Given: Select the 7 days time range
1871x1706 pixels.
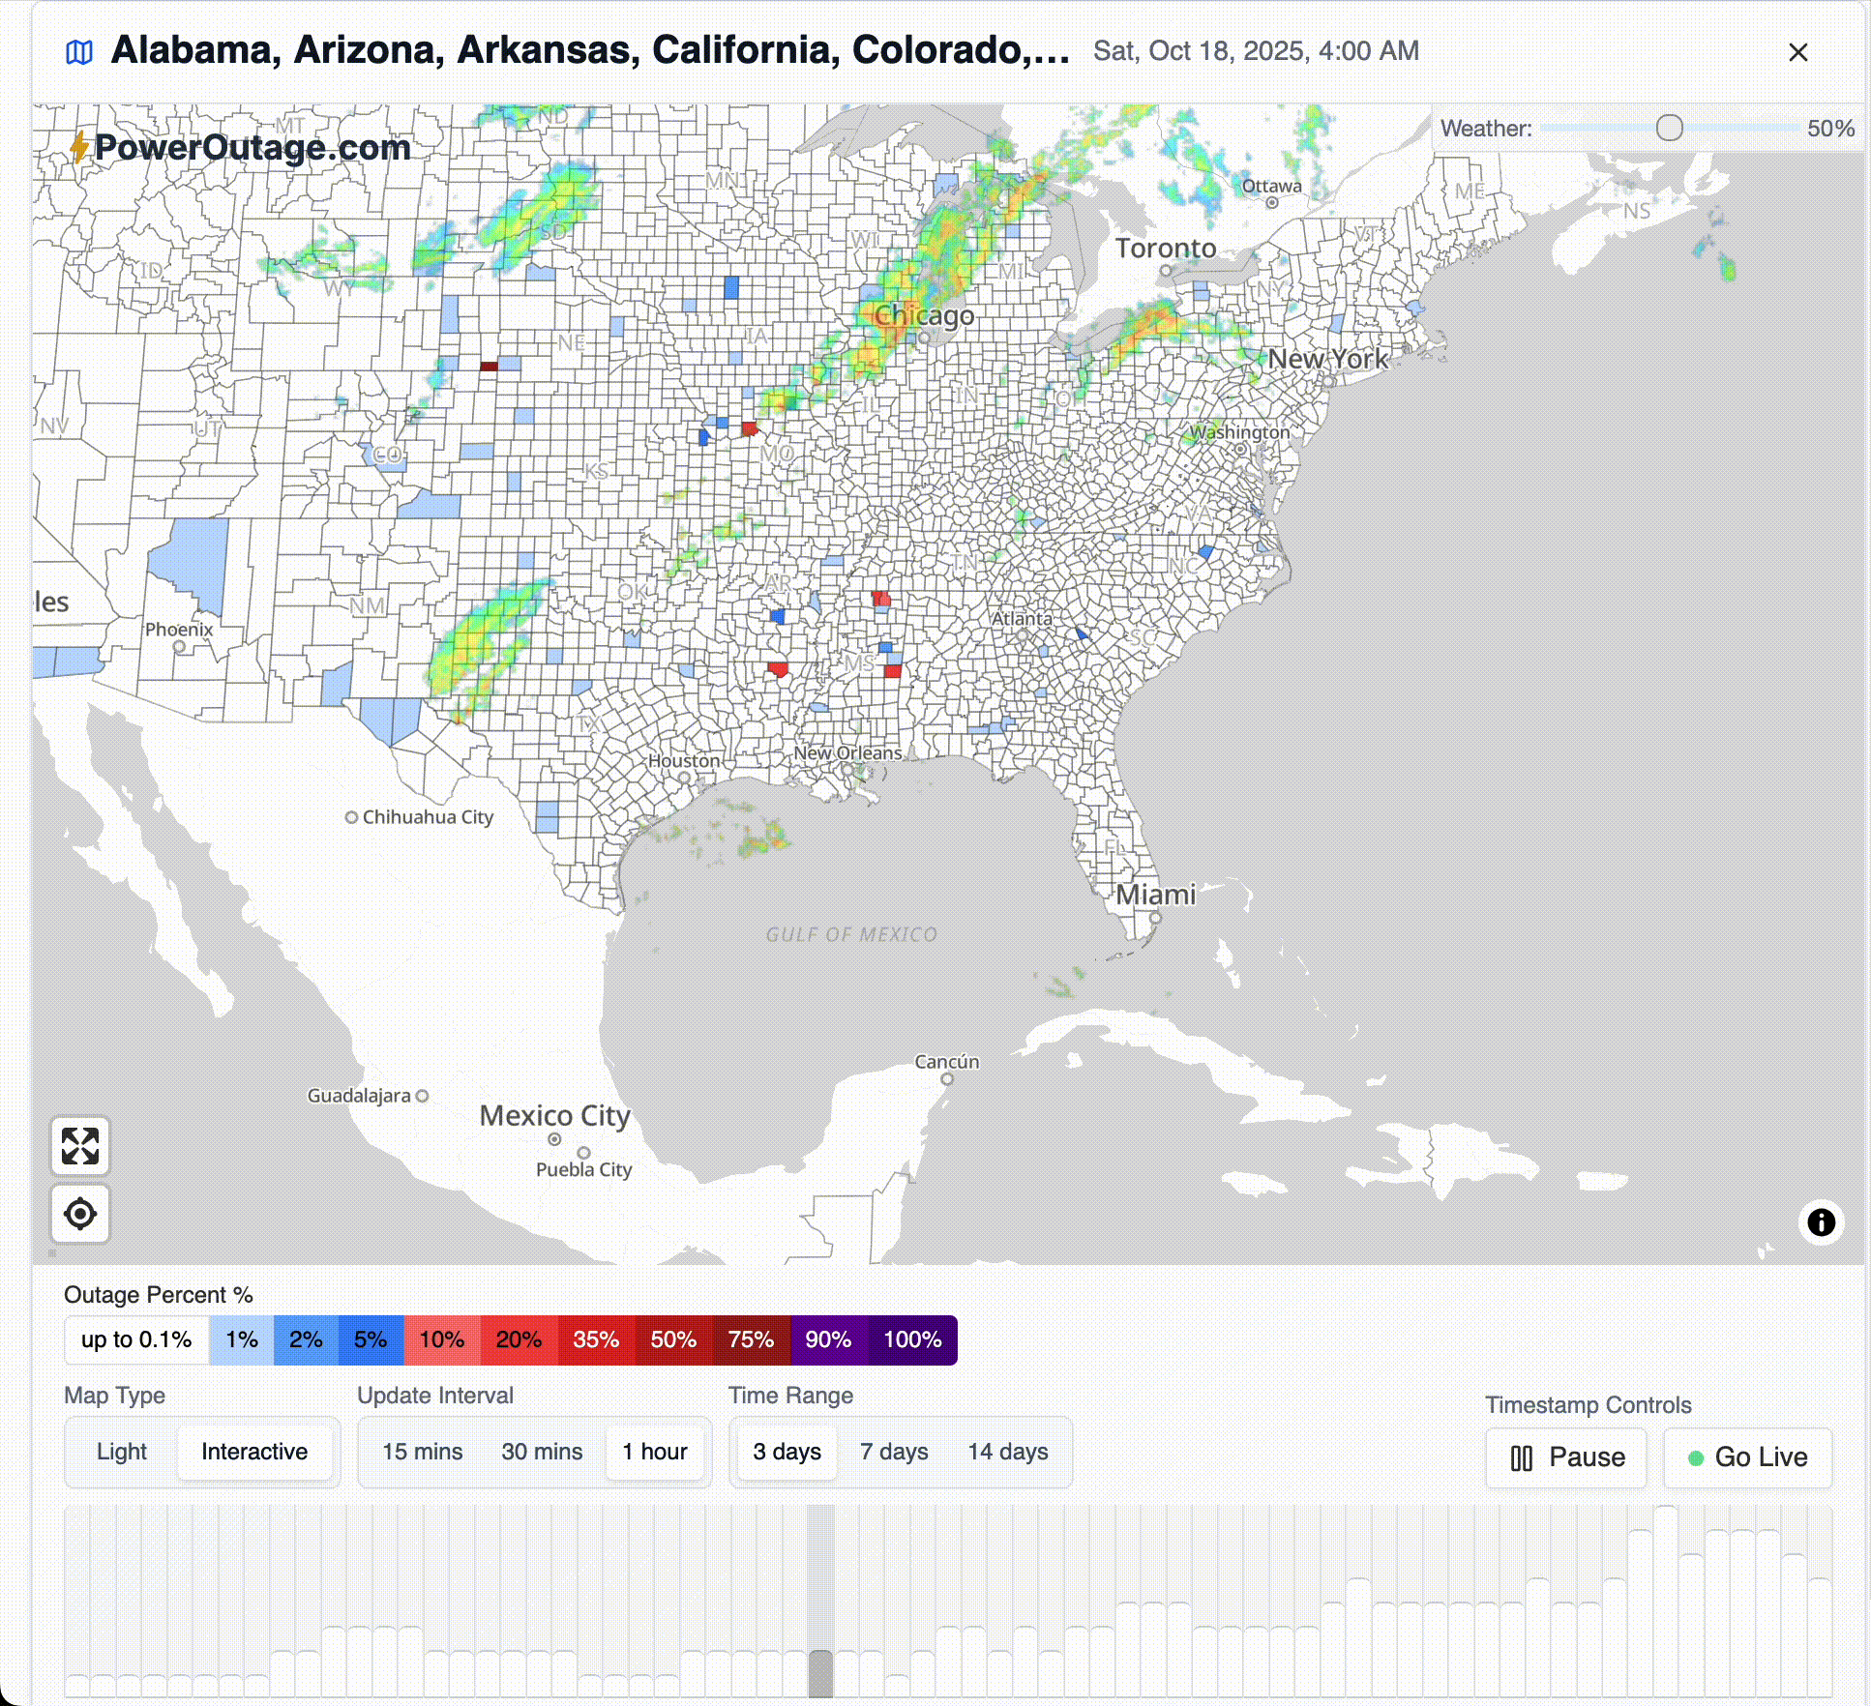Looking at the screenshot, I should [x=894, y=1452].
